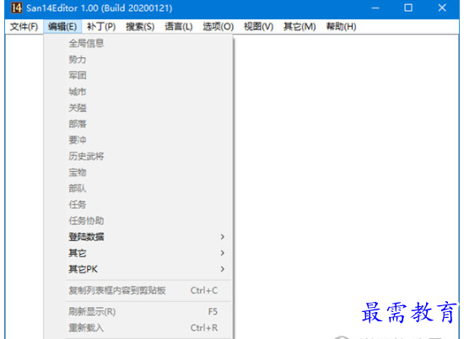464x339 pixels.
Task: Expand the 其它 submenu in Edit menu
Action: [138, 253]
